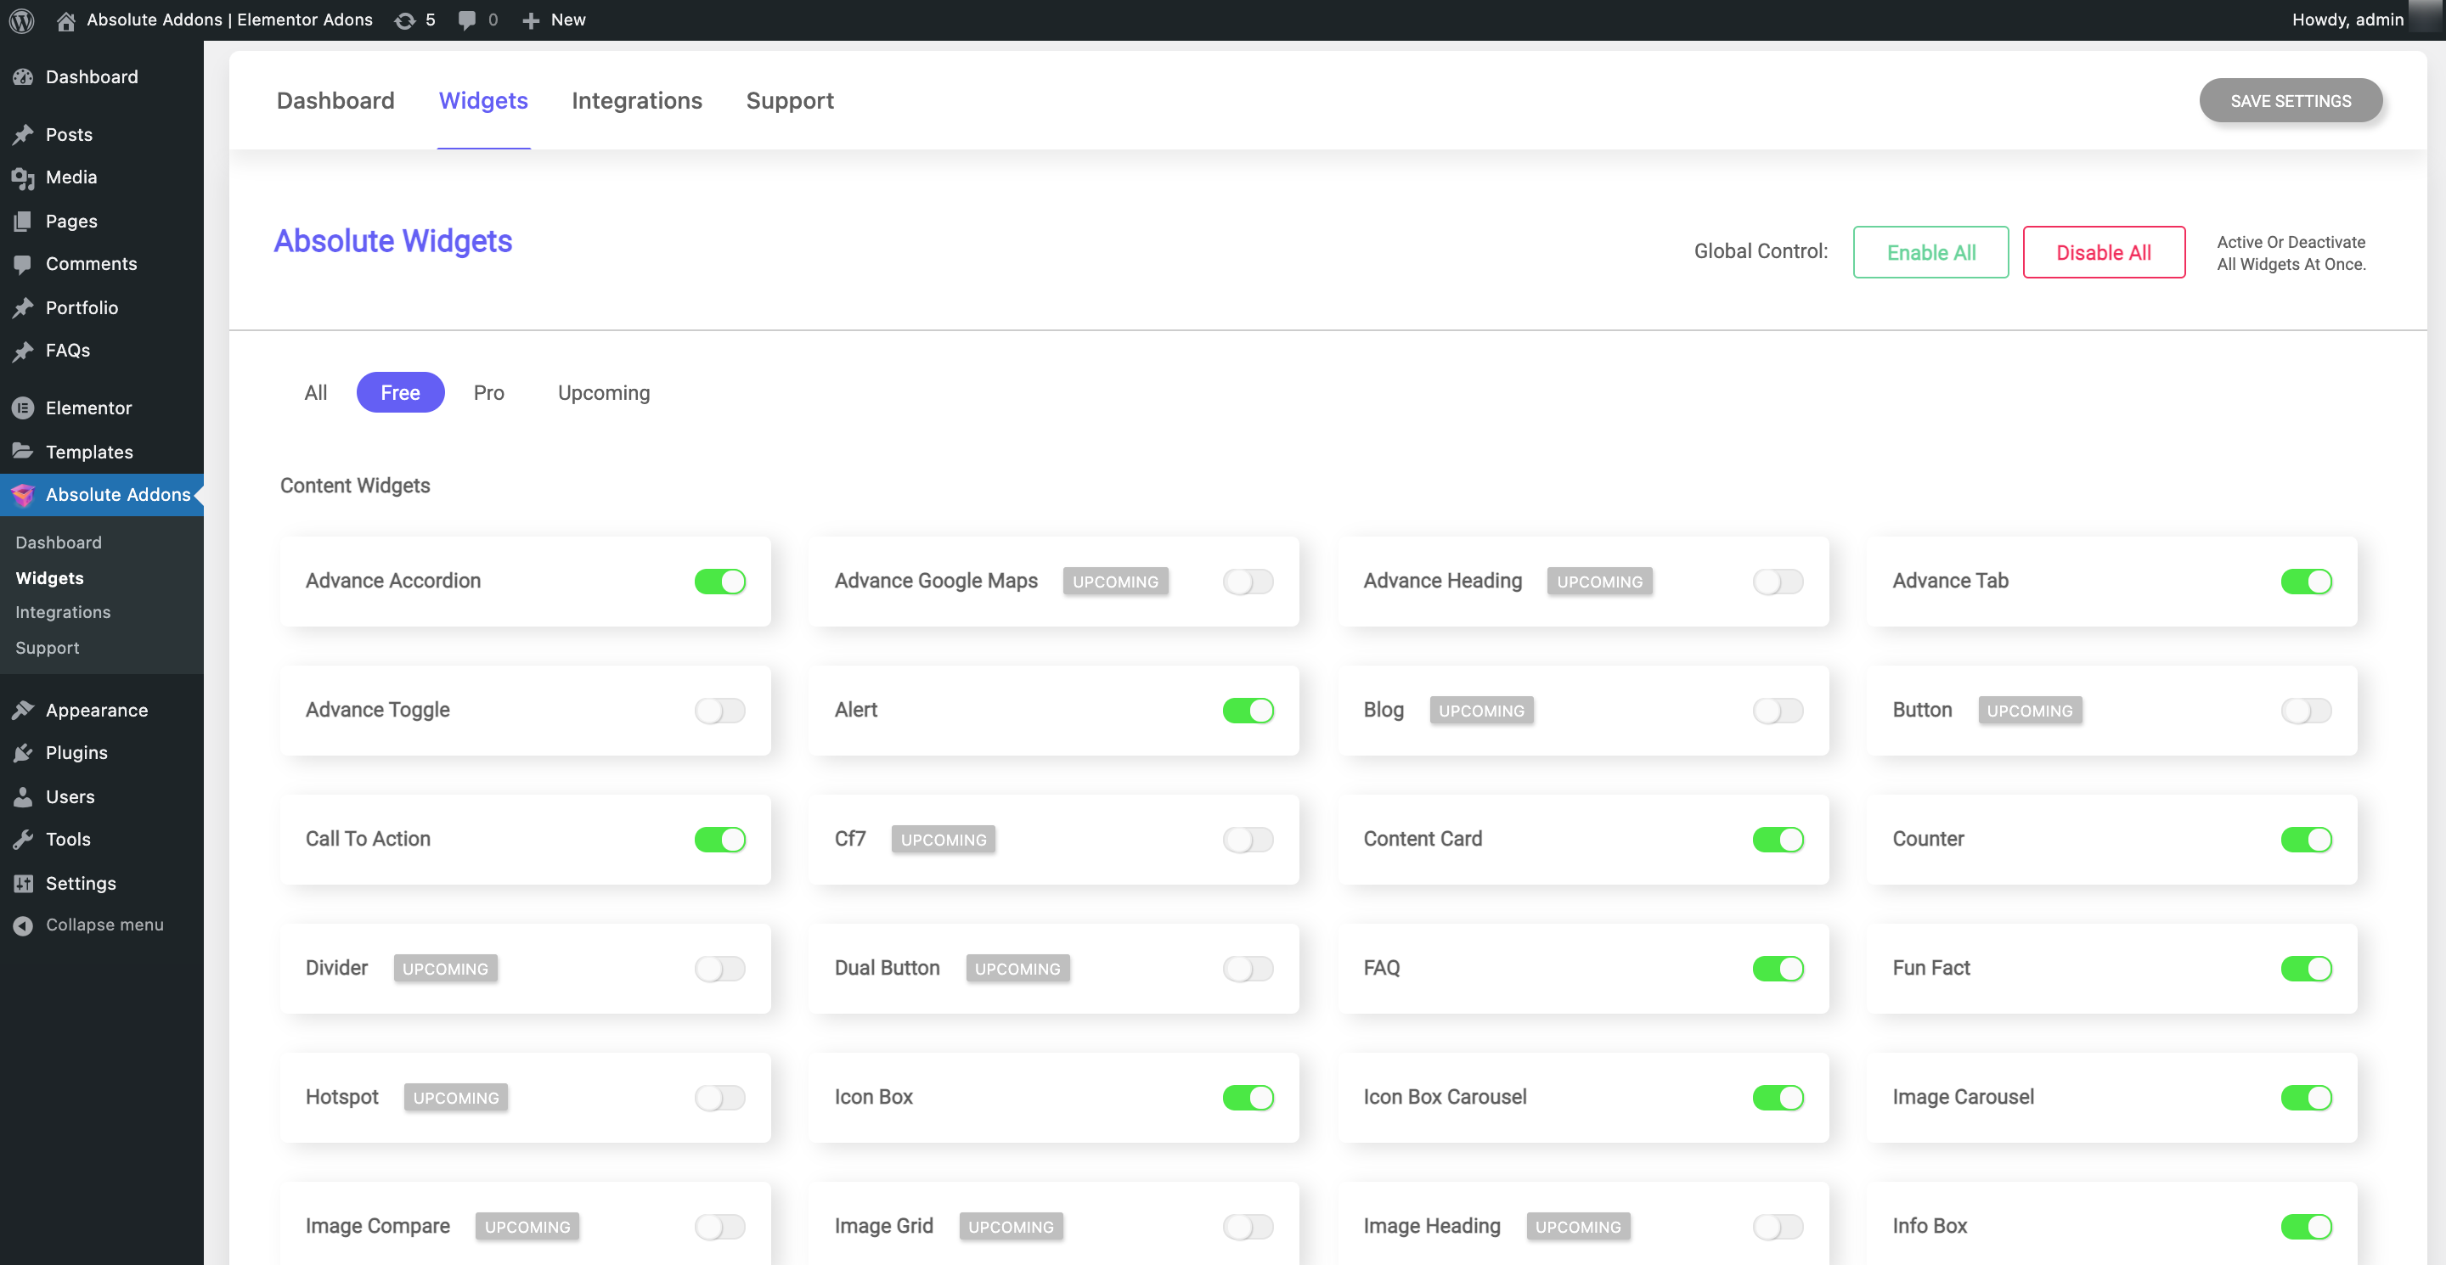Turn off Call To Action widget
Screen dimensions: 2446x1265
click(x=719, y=839)
